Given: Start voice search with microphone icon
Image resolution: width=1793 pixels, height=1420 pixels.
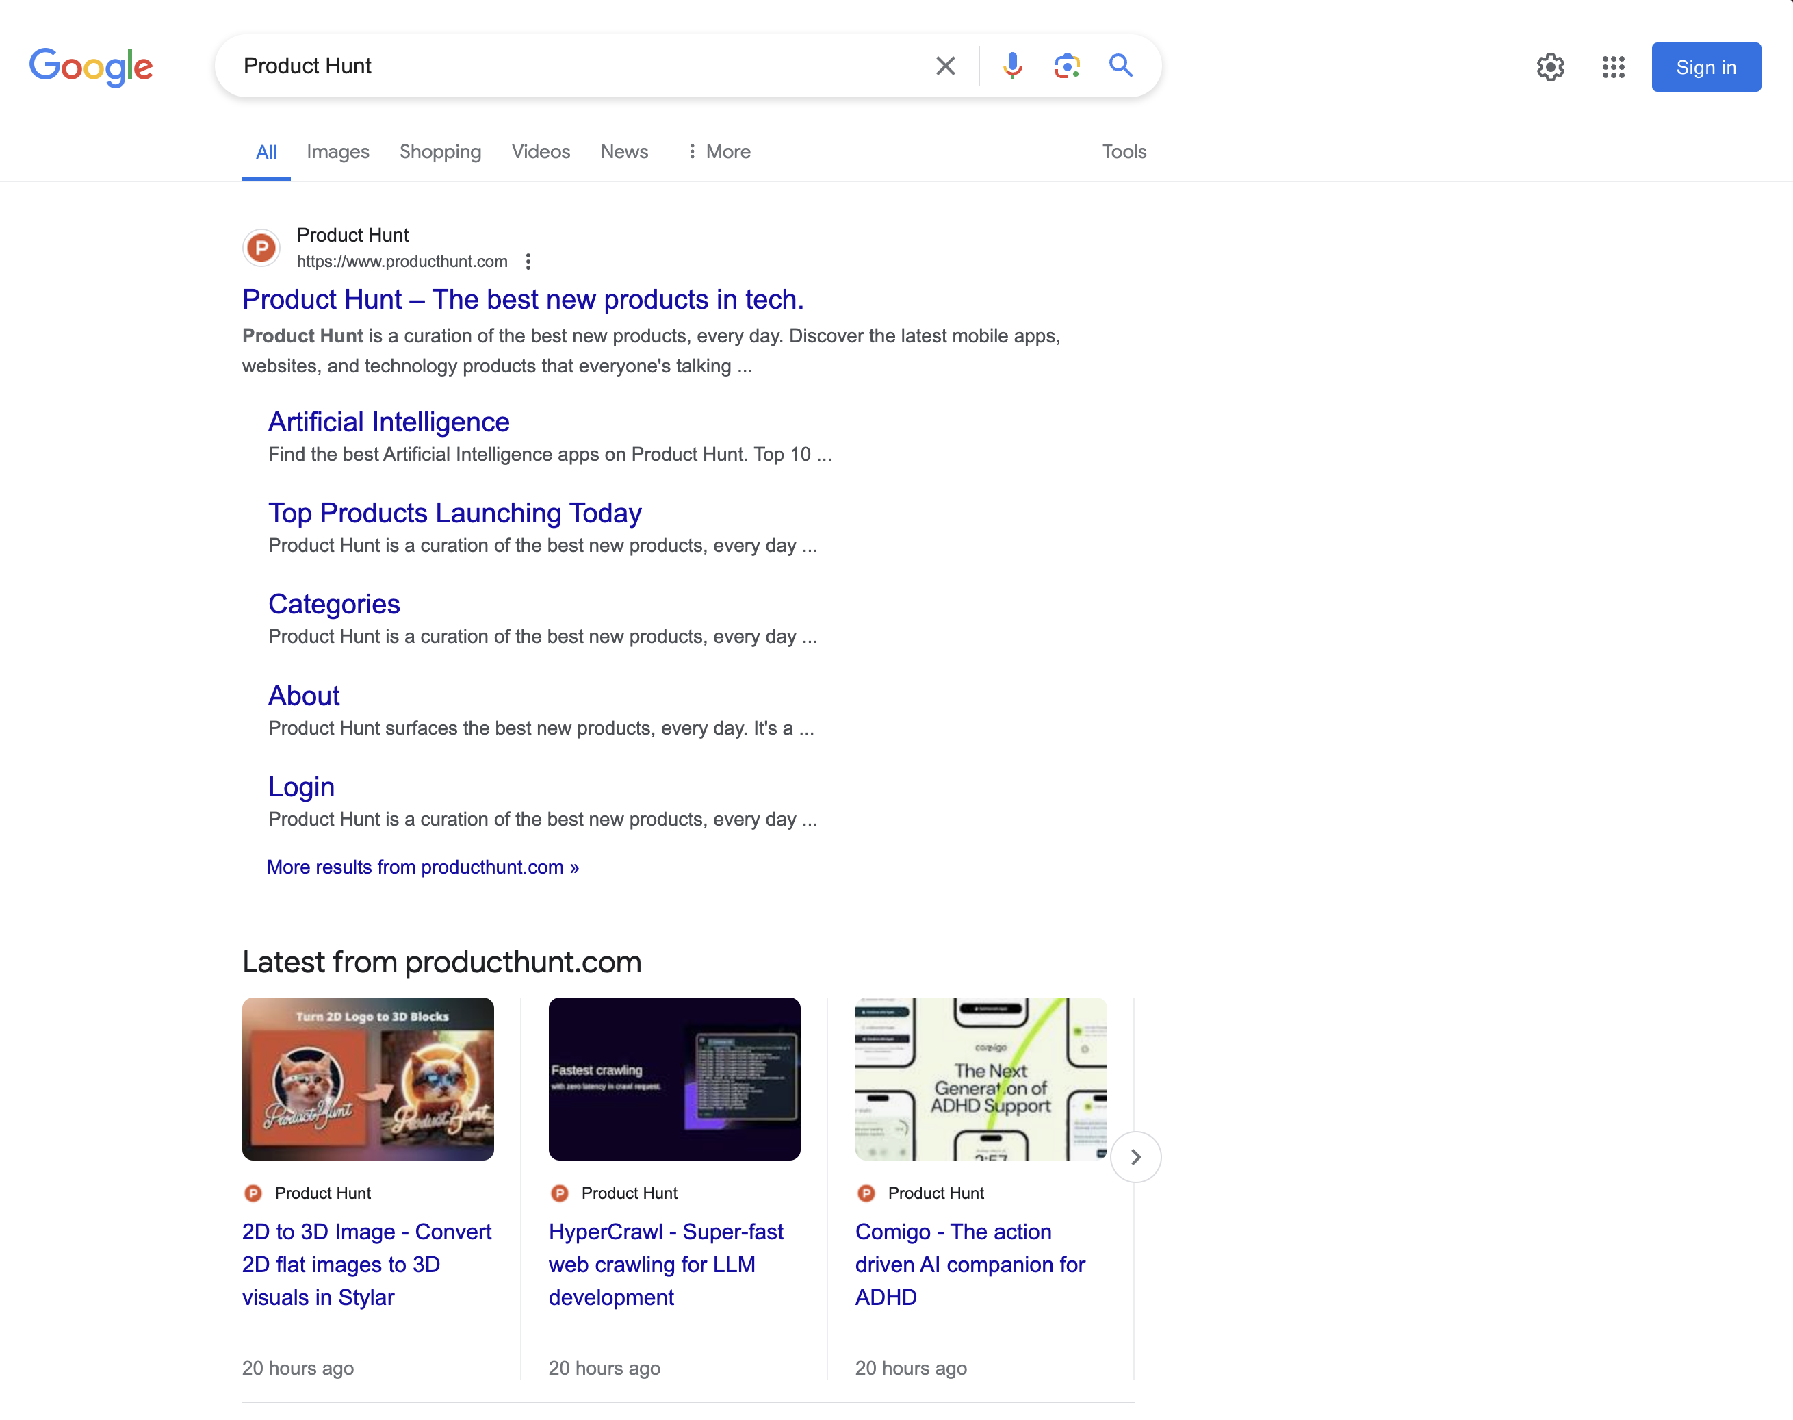Looking at the screenshot, I should click(1012, 66).
